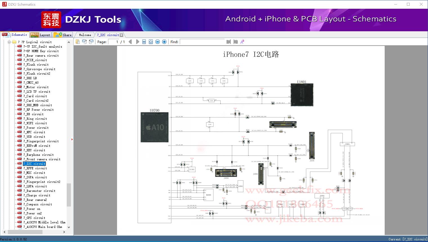
Task: Click inside the Find search field
Action: (203, 42)
